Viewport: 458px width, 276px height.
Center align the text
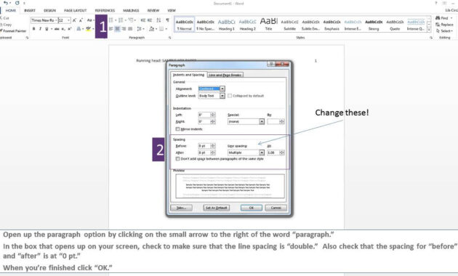click(118, 29)
